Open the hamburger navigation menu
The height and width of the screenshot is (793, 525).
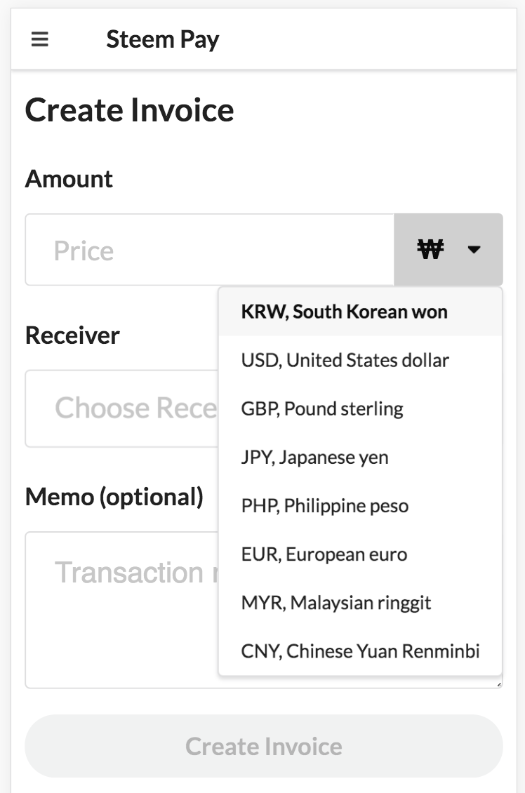pos(40,39)
